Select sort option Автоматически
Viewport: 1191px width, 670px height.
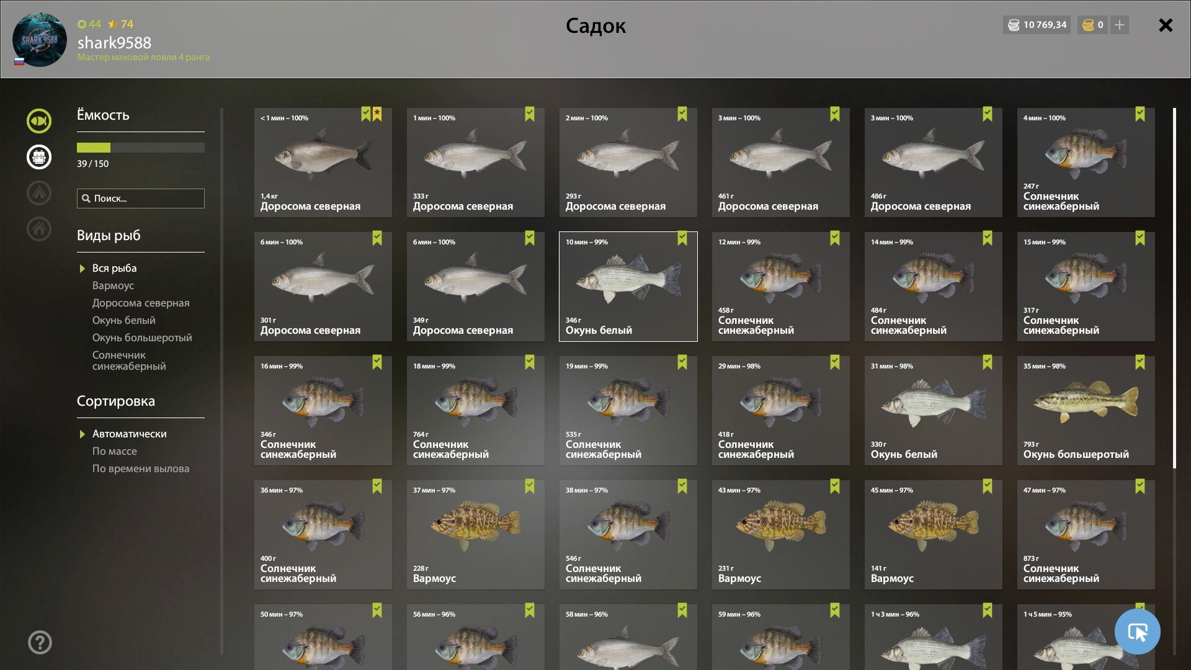[x=129, y=434]
